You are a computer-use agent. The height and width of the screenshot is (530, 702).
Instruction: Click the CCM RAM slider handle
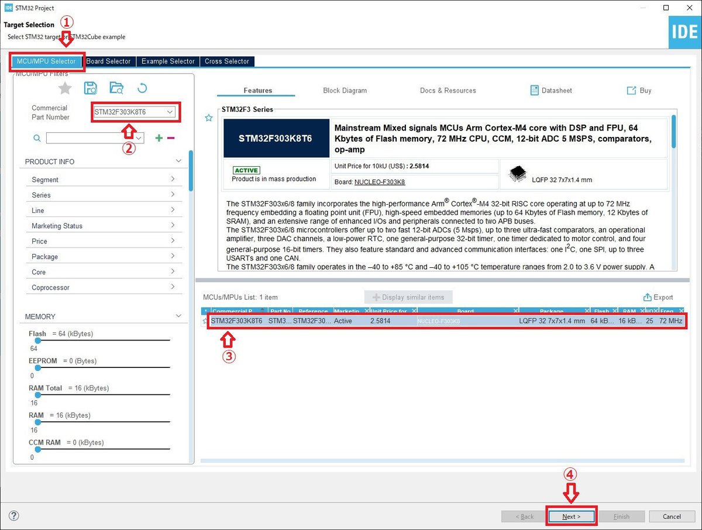38,449
